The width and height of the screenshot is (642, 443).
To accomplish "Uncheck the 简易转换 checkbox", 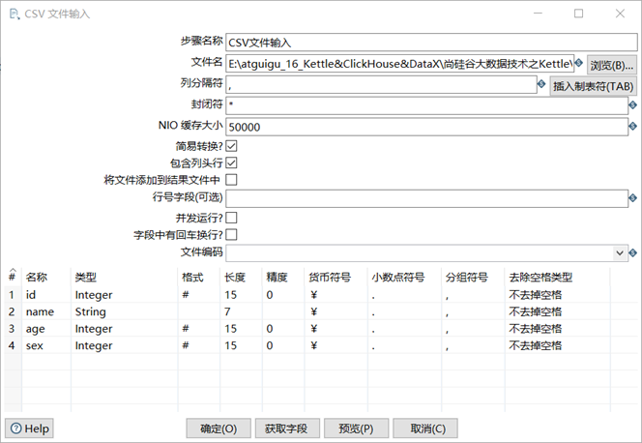I will click(x=231, y=146).
